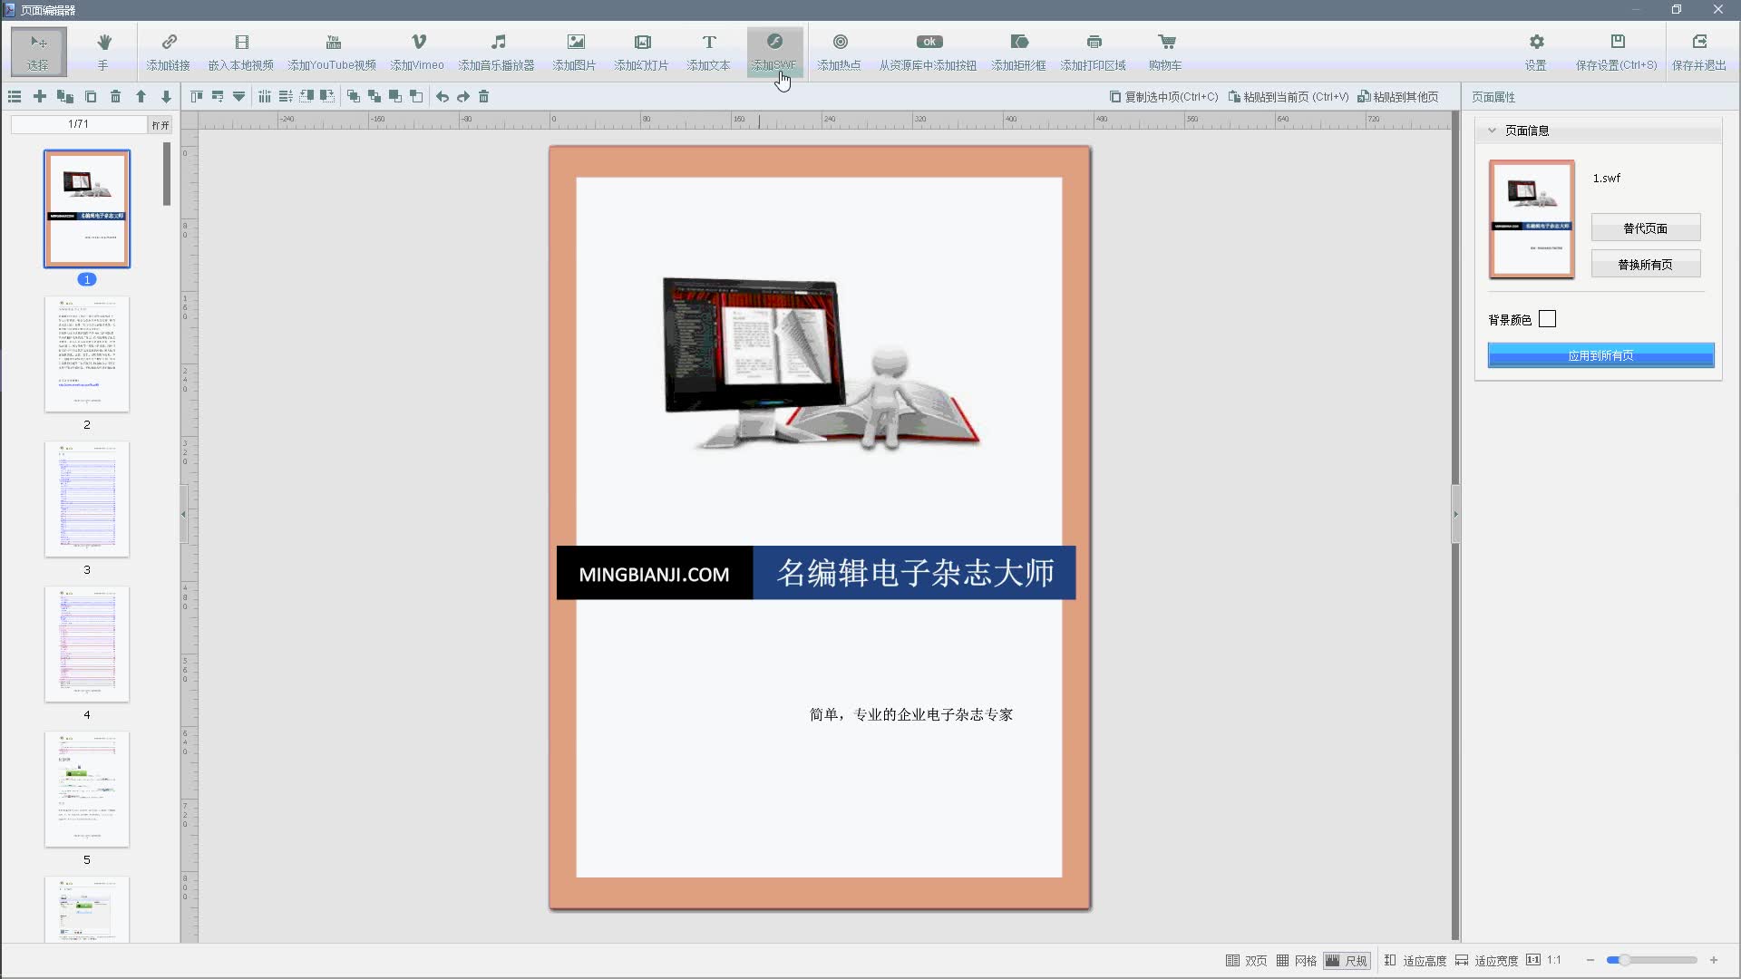Image resolution: width=1741 pixels, height=979 pixels.
Task: Toggle 尺规 ruler display
Action: (1347, 960)
